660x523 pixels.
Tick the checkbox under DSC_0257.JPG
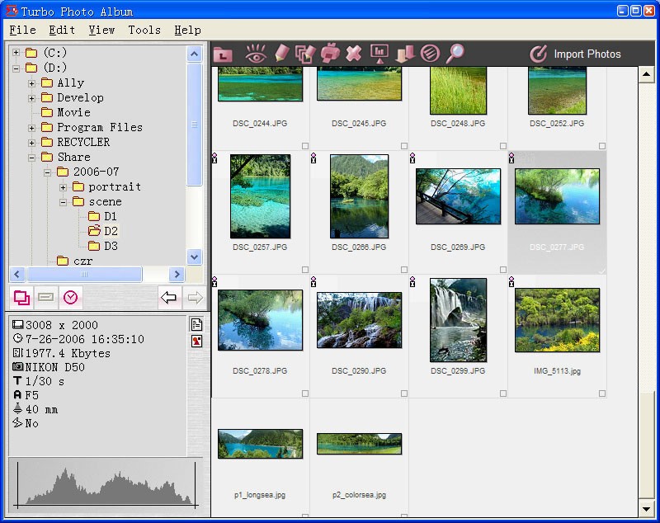coord(305,270)
